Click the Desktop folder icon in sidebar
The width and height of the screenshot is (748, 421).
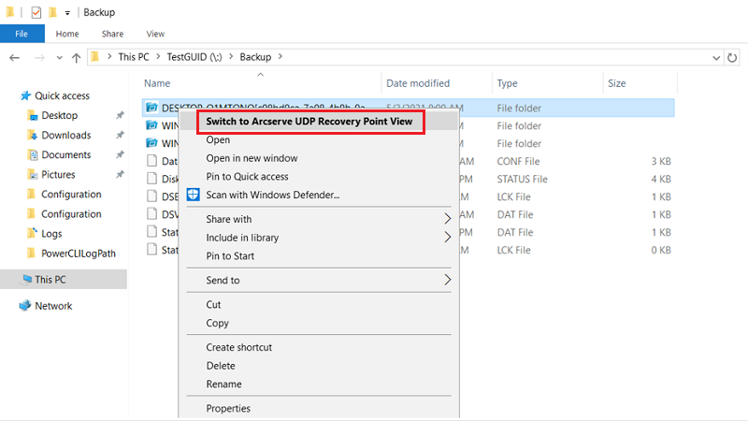32,115
